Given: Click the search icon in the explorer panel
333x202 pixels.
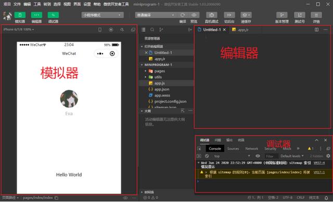Looking at the screenshot, I should tap(152, 30).
